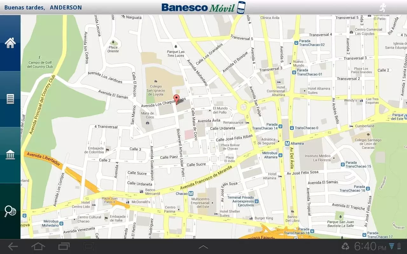Tap the Hotel Centro Lido label

[81, 204]
